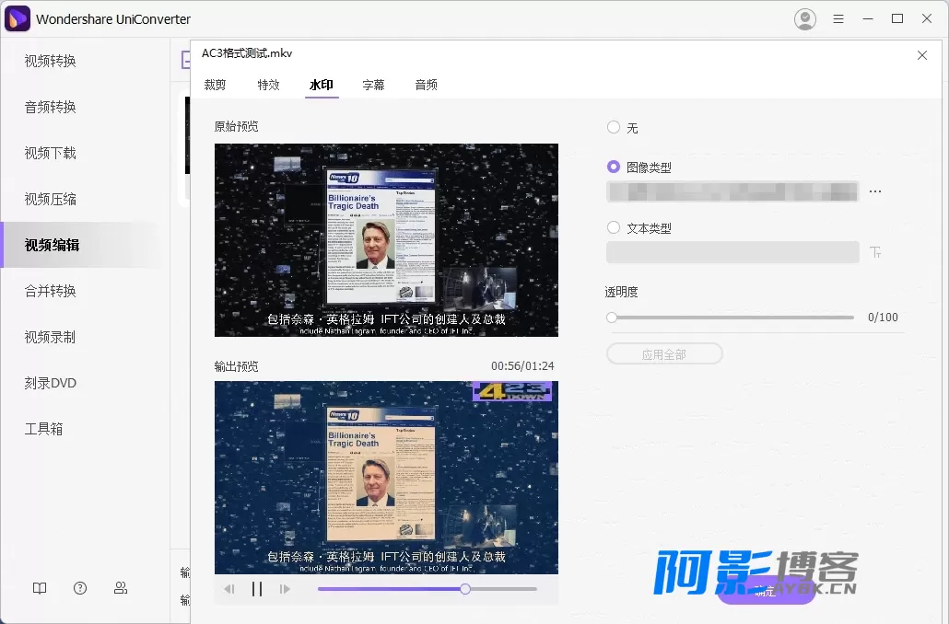The height and width of the screenshot is (624, 949).
Task: Open the user account profile icon
Action: pyautogui.click(x=805, y=19)
